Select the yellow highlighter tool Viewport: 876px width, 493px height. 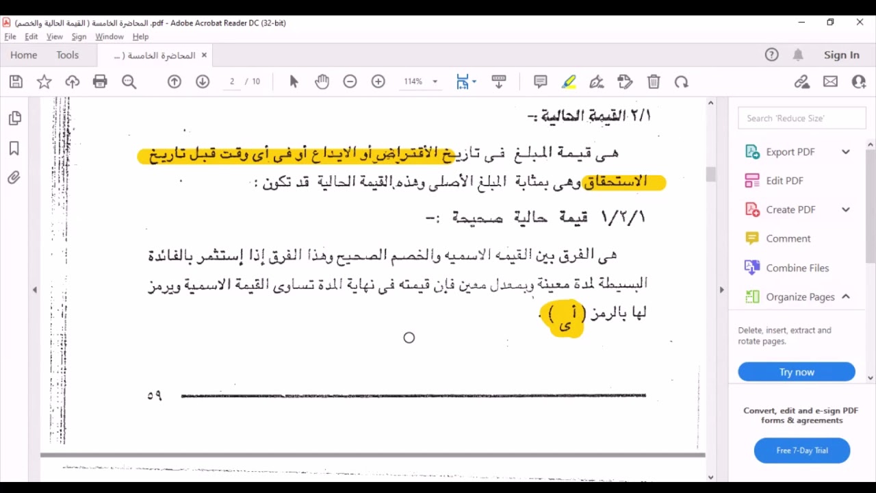(x=569, y=81)
